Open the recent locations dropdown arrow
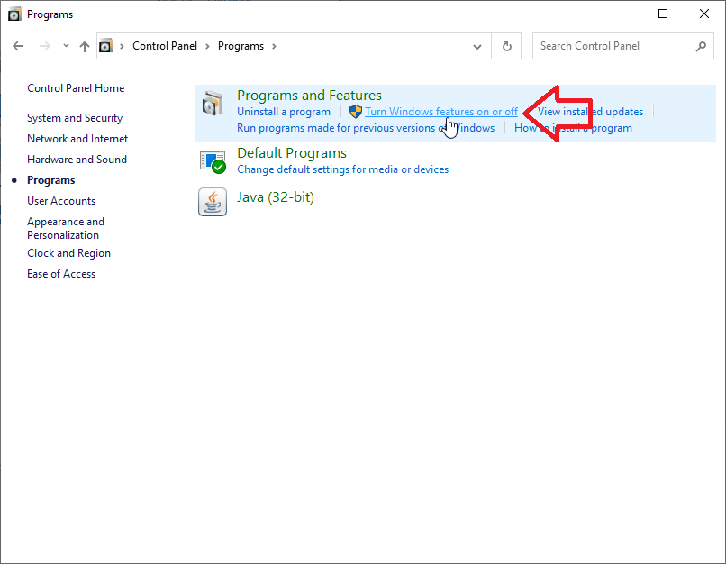The height and width of the screenshot is (566, 726). tap(66, 46)
